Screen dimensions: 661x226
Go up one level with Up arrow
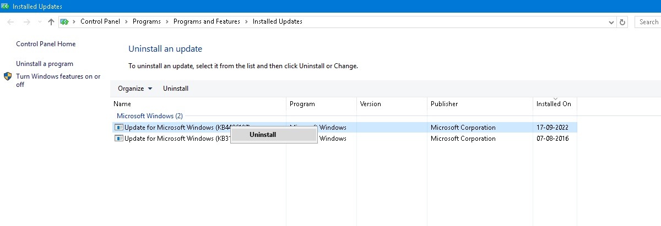[x=51, y=22]
